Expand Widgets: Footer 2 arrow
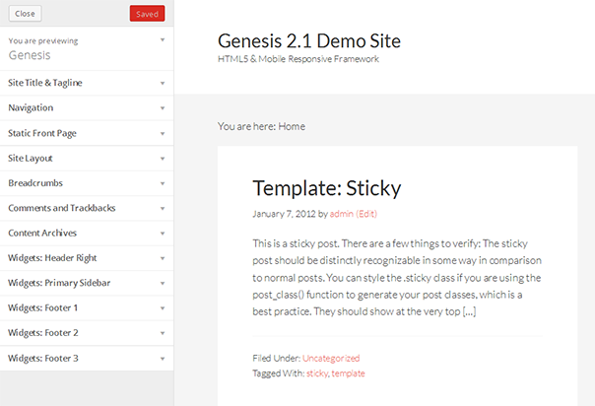 [x=163, y=333]
